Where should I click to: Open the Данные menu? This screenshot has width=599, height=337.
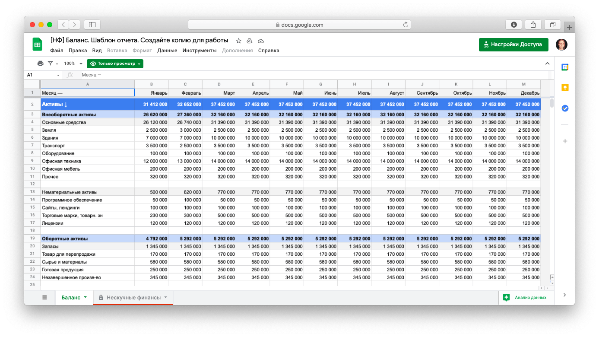point(167,51)
